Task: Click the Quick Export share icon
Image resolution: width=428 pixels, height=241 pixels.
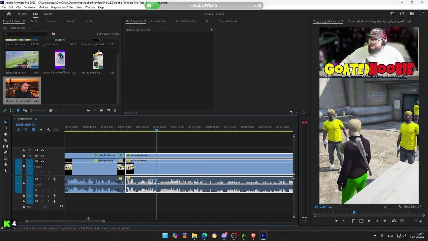Action: [x=402, y=14]
